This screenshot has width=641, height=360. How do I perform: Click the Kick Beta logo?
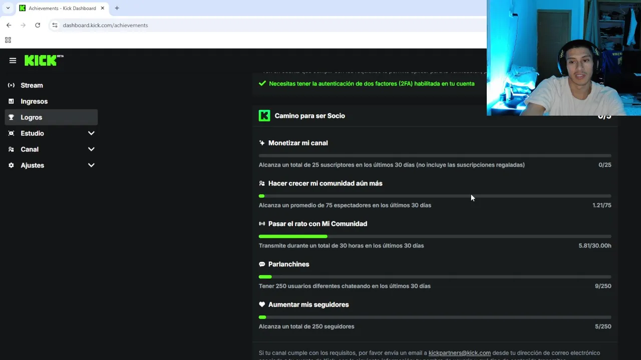[x=44, y=60]
